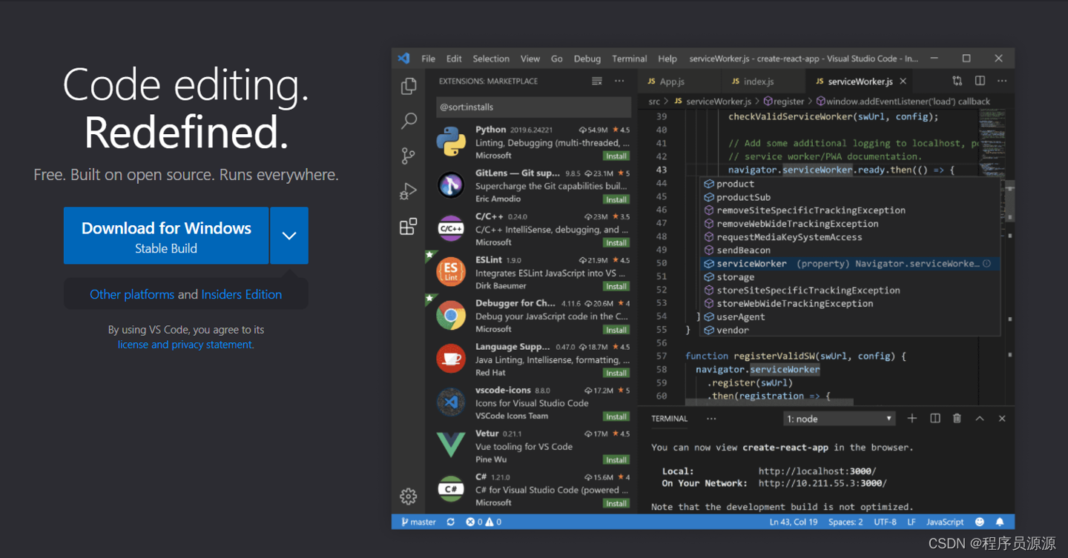This screenshot has width=1068, height=558.
Task: Open Source Control view in activity bar
Action: point(408,156)
